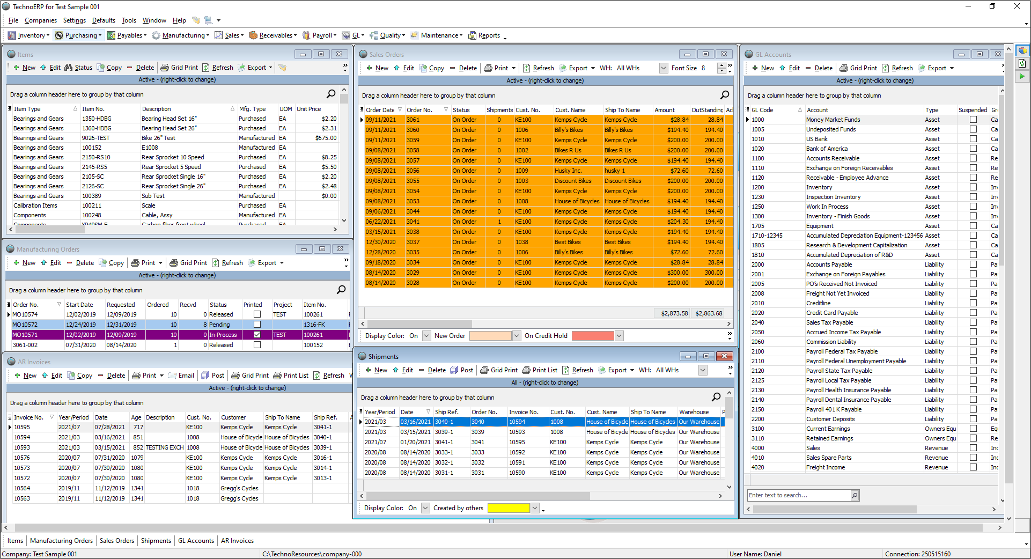Open the WH dropdown in Sales Orders
Image resolution: width=1031 pixels, height=559 pixels.
pyautogui.click(x=664, y=68)
